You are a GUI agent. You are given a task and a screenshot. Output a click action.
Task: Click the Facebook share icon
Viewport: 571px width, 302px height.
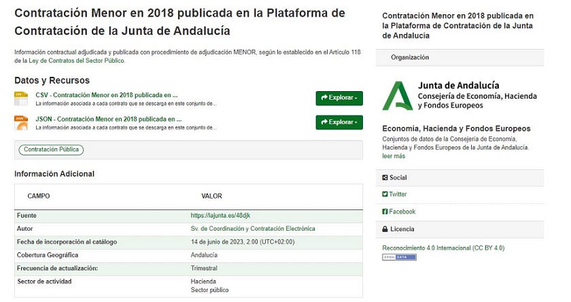click(x=385, y=212)
